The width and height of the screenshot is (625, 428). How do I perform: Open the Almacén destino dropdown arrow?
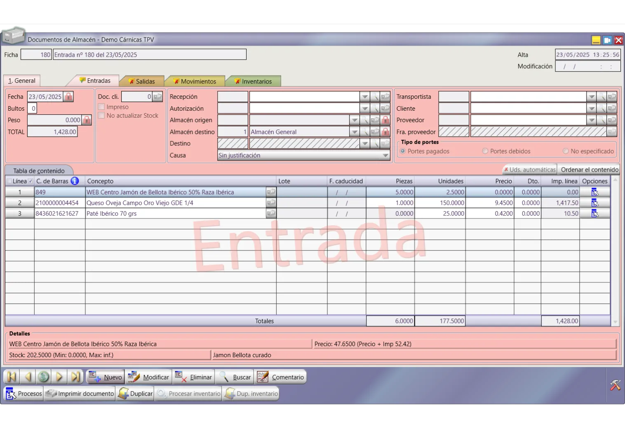(x=354, y=132)
